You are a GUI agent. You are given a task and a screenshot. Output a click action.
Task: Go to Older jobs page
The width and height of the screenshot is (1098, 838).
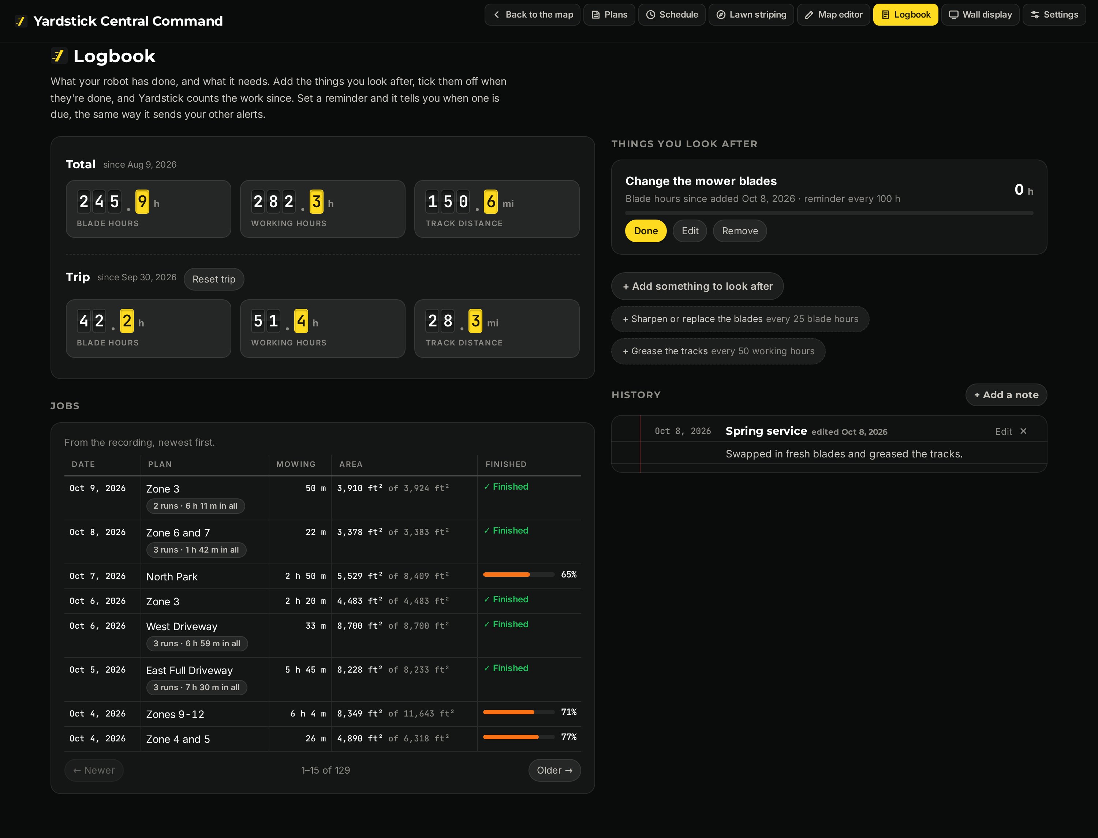point(554,770)
